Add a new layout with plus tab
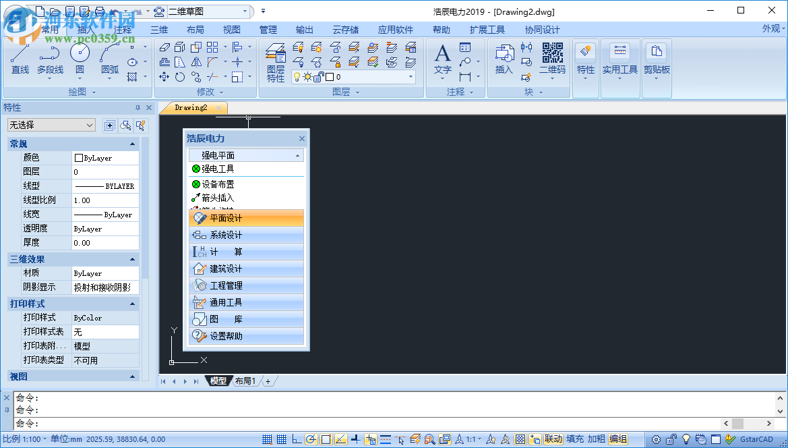Viewport: 788px width, 448px height. (x=268, y=381)
